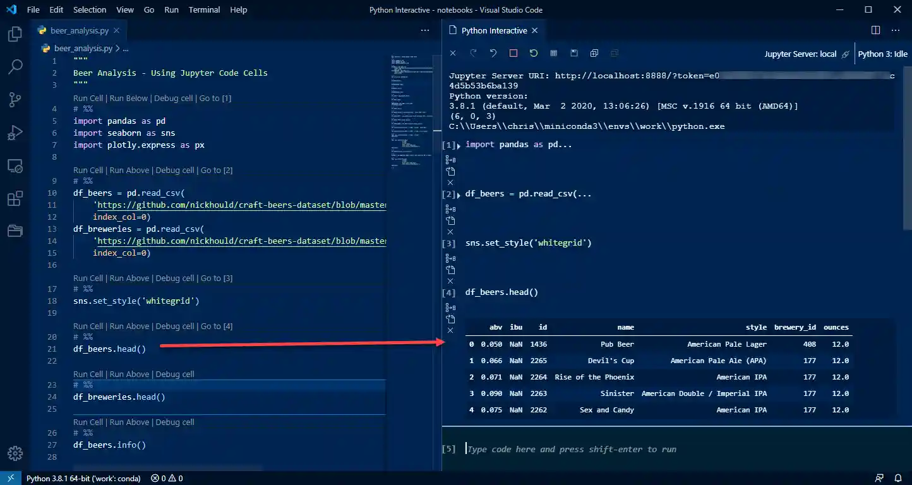Open the variable explorer table icon

pyautogui.click(x=553, y=54)
